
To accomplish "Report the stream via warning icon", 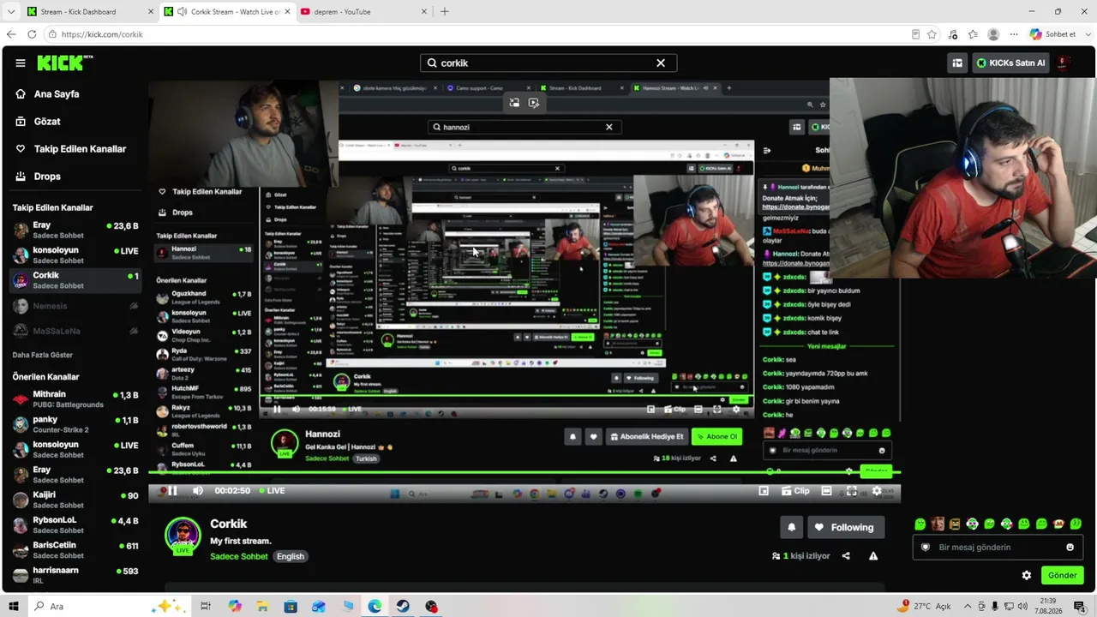I will [873, 556].
